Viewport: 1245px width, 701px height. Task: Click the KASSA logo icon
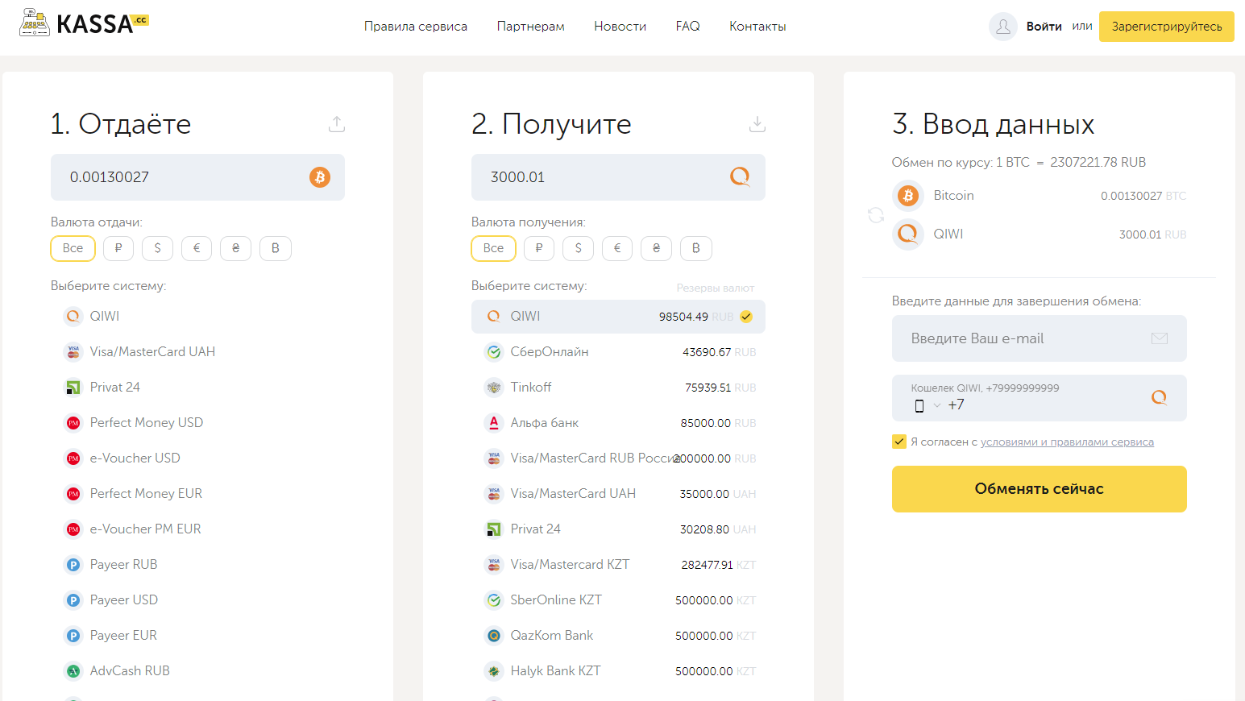tap(35, 23)
